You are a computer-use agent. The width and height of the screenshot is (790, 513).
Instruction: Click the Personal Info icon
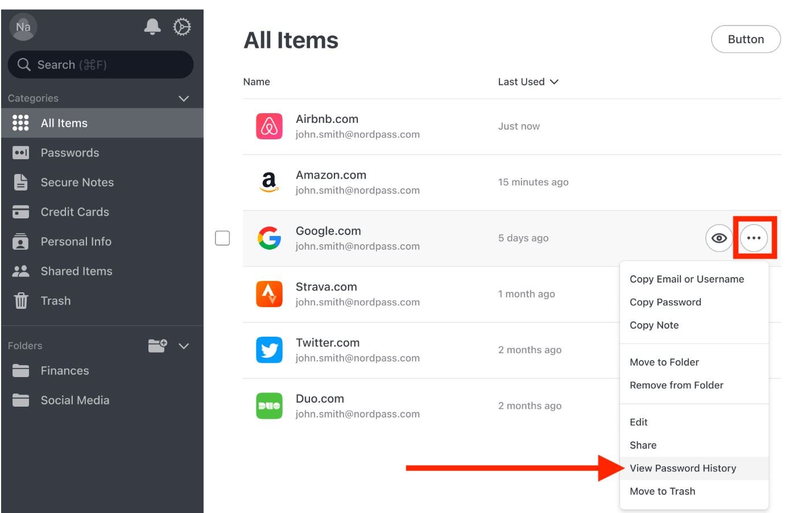[x=20, y=241]
